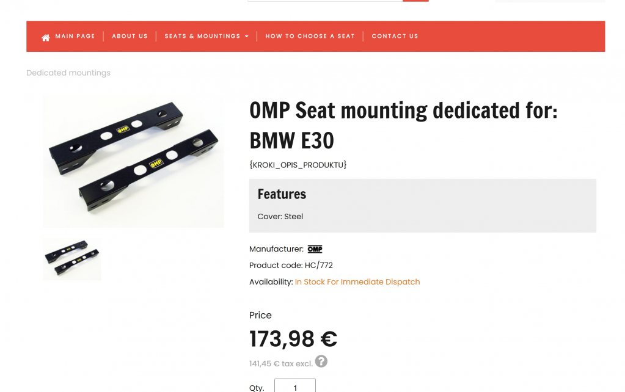
Task: Expand the Seats & Mountings dropdown arrow
Action: click(247, 37)
